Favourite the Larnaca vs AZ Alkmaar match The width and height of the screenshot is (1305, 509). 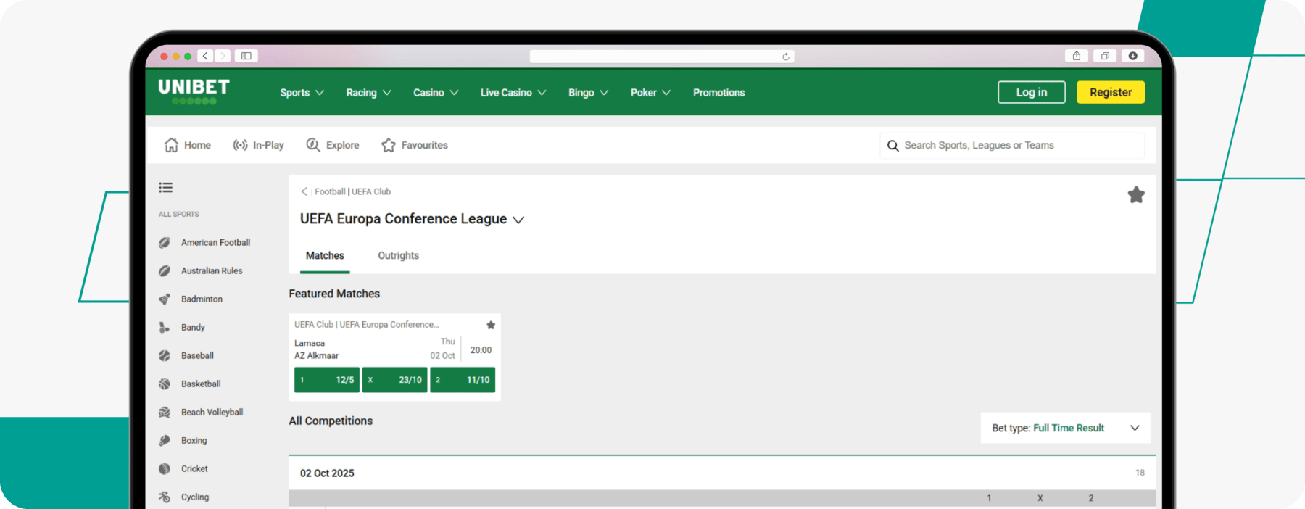(x=491, y=325)
